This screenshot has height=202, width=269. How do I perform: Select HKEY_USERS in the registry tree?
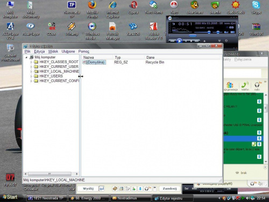(51, 76)
